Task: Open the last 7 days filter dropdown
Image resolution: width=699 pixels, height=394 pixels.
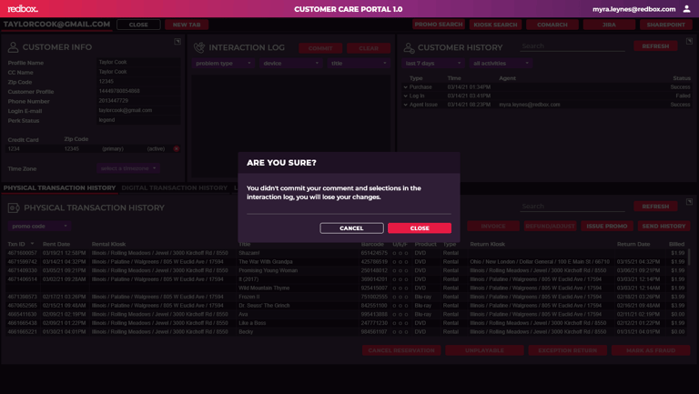Action: point(433,64)
